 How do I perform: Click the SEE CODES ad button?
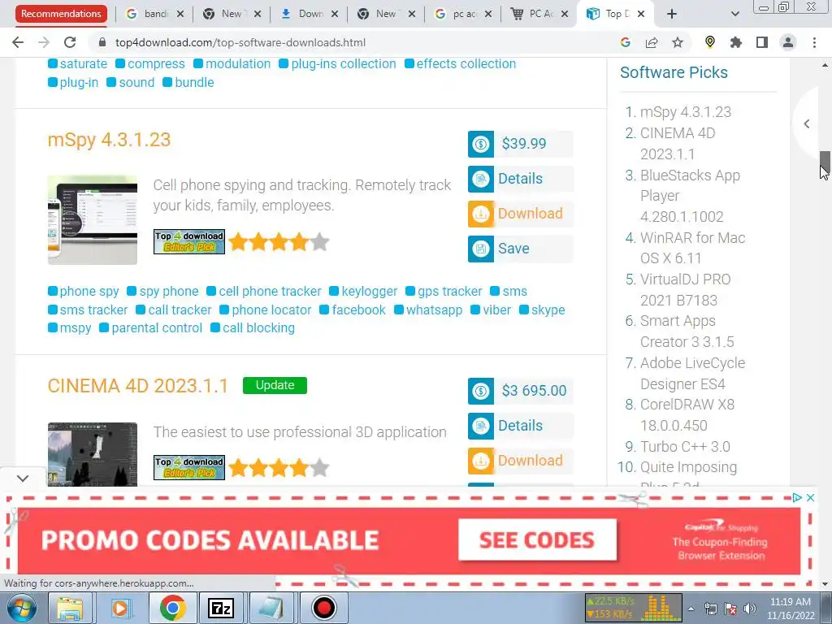click(537, 540)
